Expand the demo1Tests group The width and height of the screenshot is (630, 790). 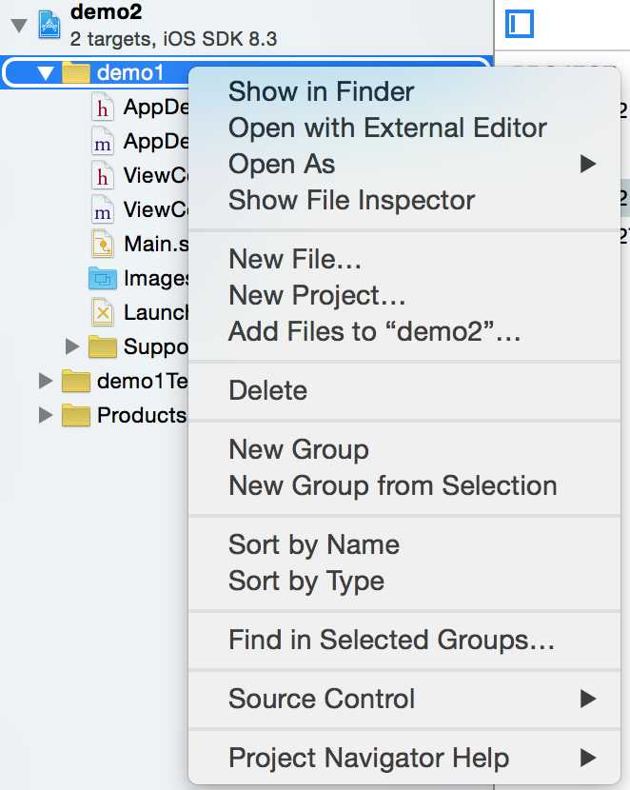tap(45, 381)
